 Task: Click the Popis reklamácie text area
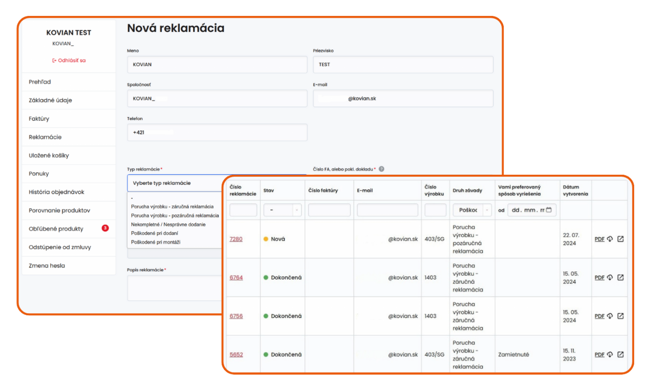point(175,288)
